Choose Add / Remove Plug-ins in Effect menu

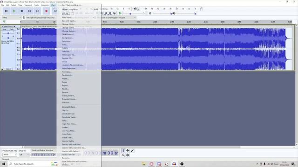(71, 5)
